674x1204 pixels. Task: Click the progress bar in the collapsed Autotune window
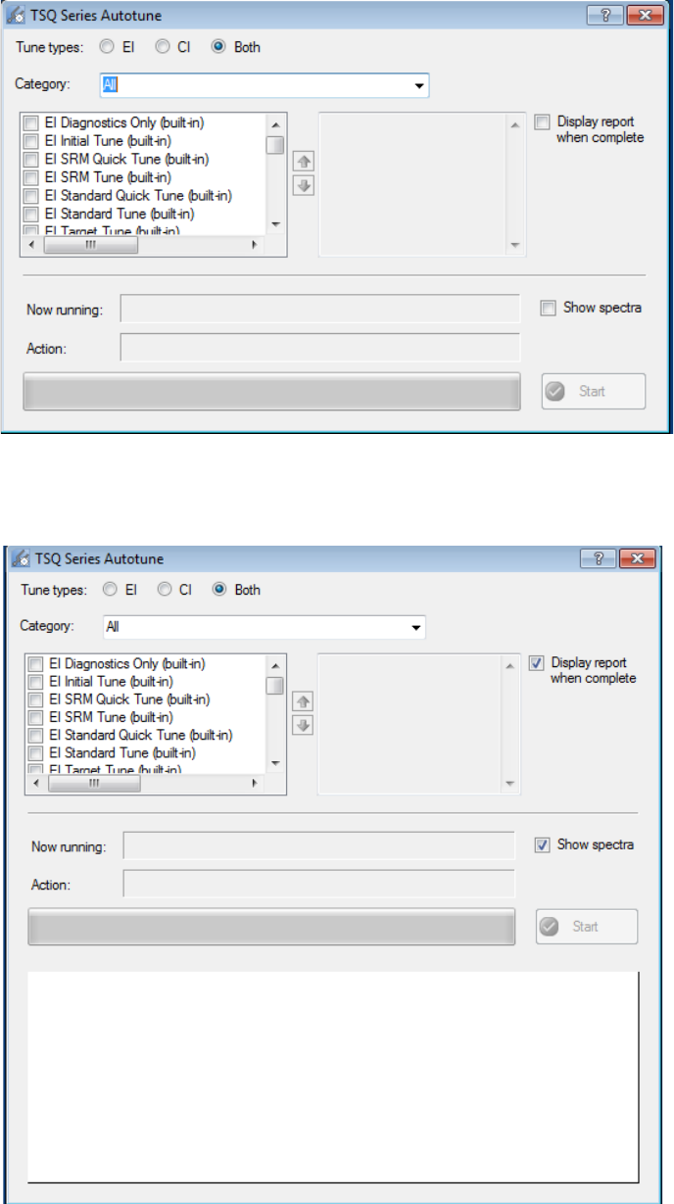[x=271, y=391]
